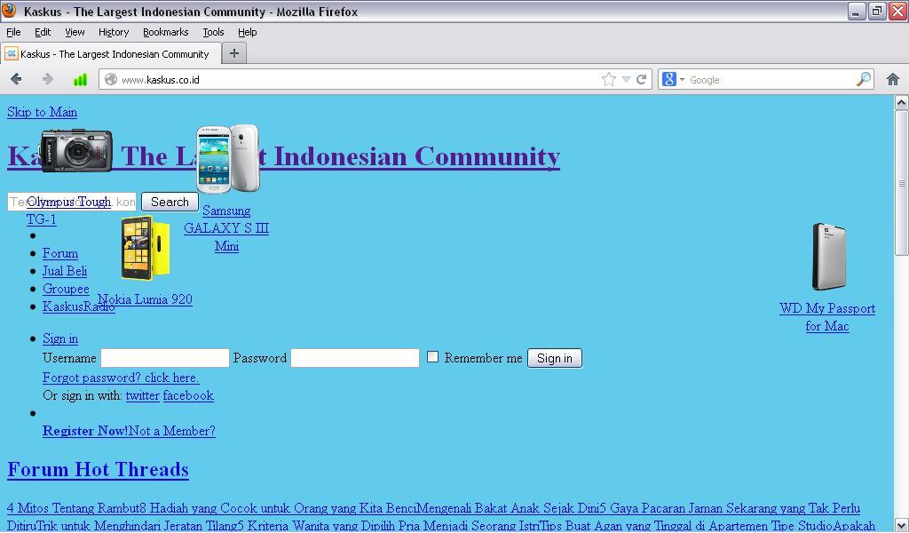Image resolution: width=909 pixels, height=533 pixels.
Task: Click the magnifying glass in the search bar
Action: pos(862,79)
